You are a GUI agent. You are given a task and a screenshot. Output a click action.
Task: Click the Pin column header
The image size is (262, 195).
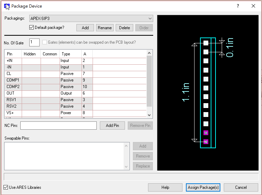coord(13,54)
